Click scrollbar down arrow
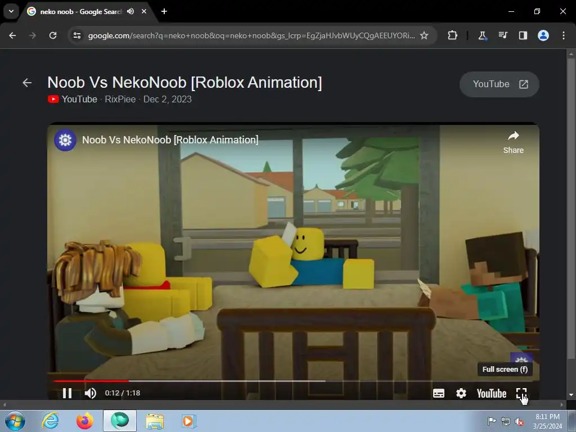The height and width of the screenshot is (432, 576). [x=571, y=395]
